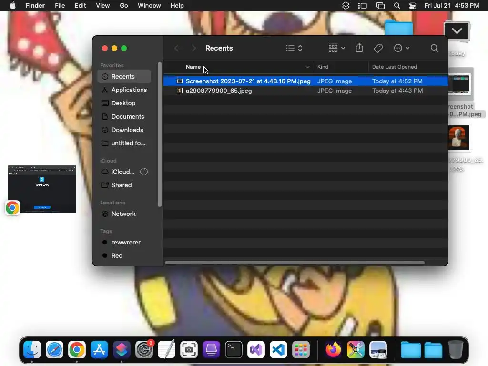Screen dimensions: 488x366
Task: Open Visual Studio purple icon in Dock
Action: click(x=256, y=349)
